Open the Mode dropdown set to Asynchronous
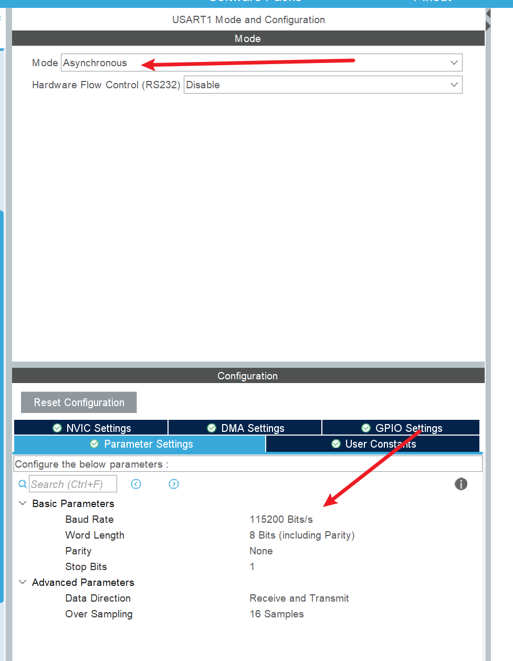The image size is (513, 661). pyautogui.click(x=261, y=63)
